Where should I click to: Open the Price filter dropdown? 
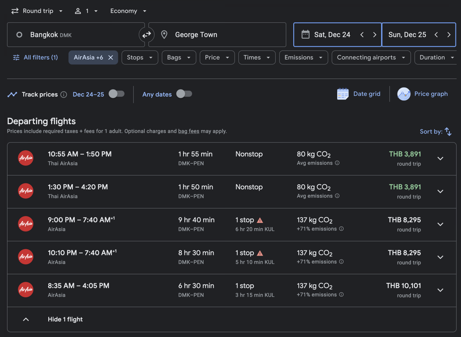point(217,58)
